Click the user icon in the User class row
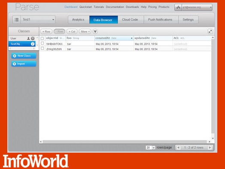The height and width of the screenshot is (169, 225). tap(28, 39)
